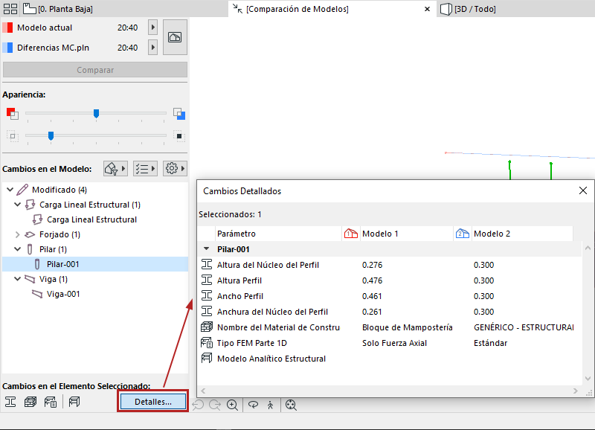
Task: Select Nombre del Material de Constru row
Action: pyautogui.click(x=389, y=327)
